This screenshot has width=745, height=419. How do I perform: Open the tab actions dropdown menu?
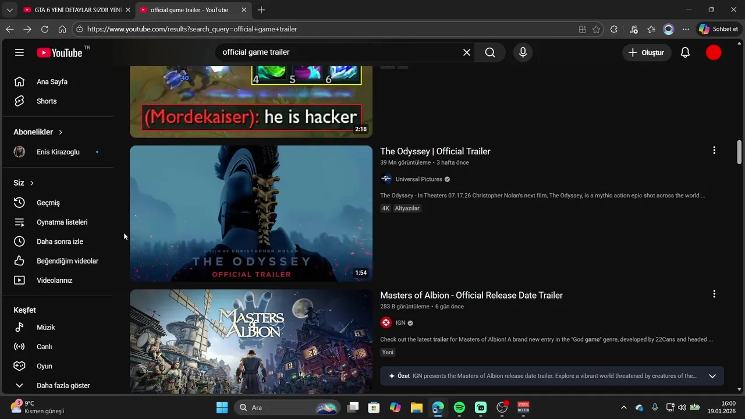click(9, 10)
